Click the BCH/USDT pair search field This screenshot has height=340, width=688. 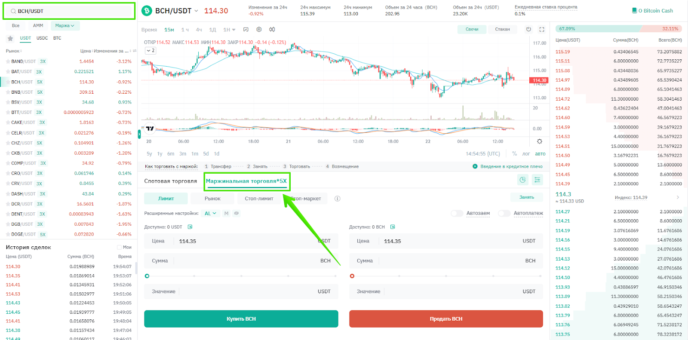click(x=69, y=11)
